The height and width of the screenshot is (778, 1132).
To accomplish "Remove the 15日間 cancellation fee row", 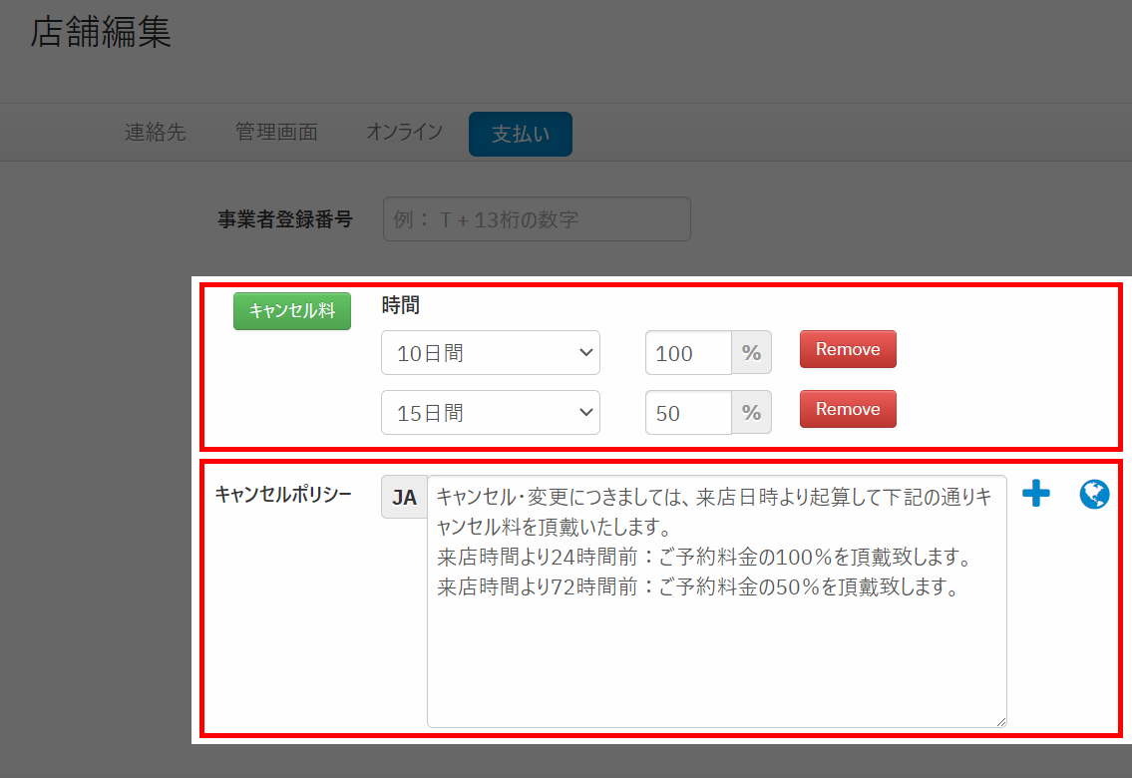I will click(848, 409).
